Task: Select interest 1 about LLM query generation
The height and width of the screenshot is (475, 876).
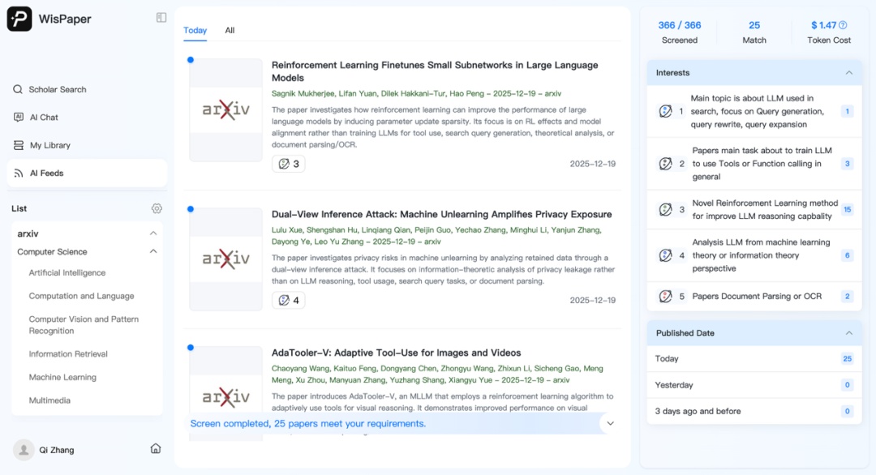Action: click(x=754, y=111)
